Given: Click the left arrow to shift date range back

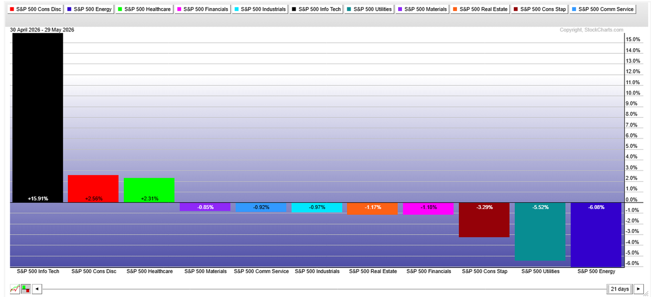Looking at the screenshot, I should (37, 289).
